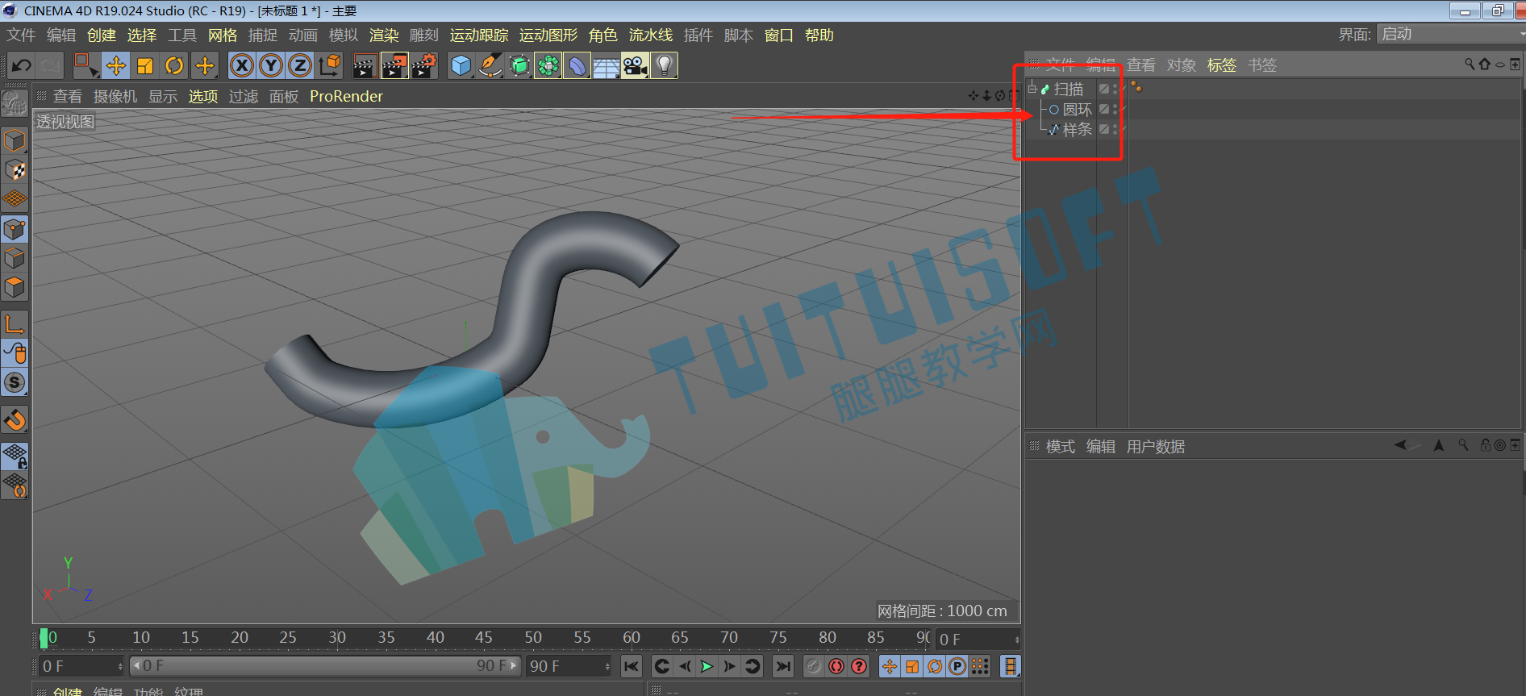Screen dimensions: 1526x696
Task: Open the MoGraph array modeling icon
Action: [x=548, y=65]
